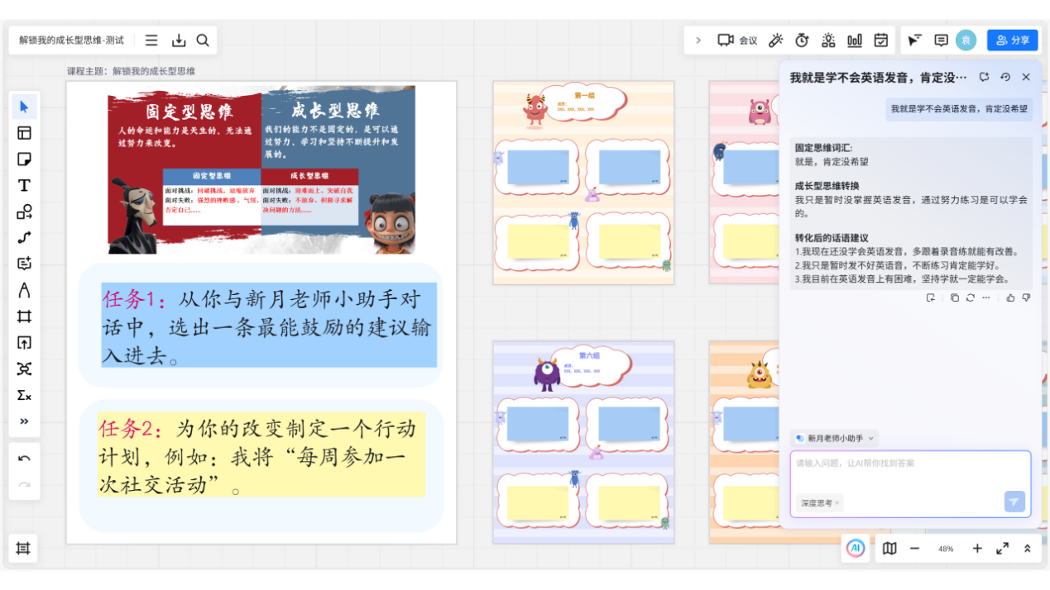Select the formula sigma tool
Viewport: 1050px width, 590px height.
pos(24,396)
